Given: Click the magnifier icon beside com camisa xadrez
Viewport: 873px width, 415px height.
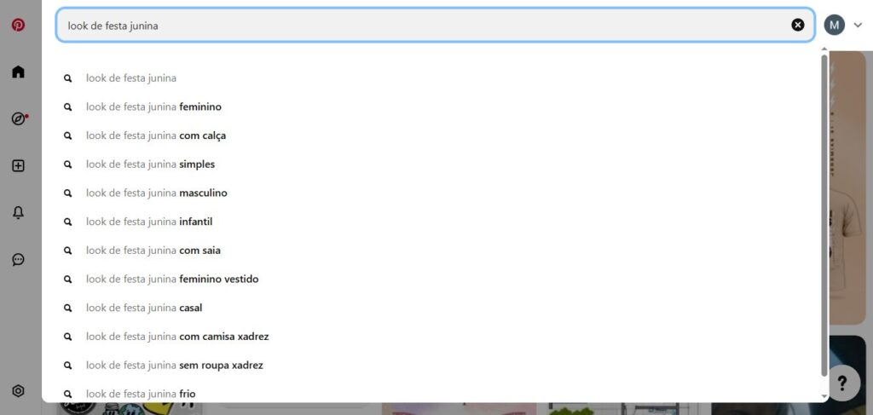Looking at the screenshot, I should 68,337.
